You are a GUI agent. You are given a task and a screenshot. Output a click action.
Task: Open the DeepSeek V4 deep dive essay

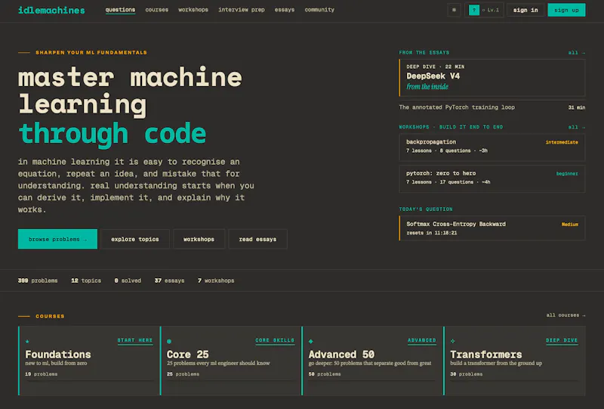point(492,78)
